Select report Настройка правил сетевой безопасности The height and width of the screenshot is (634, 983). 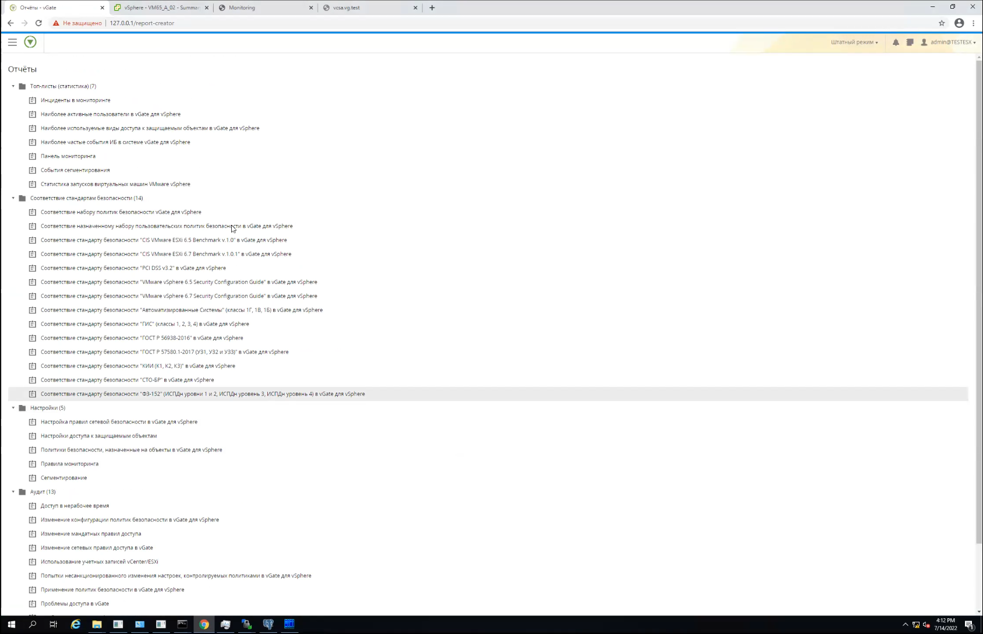(x=119, y=422)
